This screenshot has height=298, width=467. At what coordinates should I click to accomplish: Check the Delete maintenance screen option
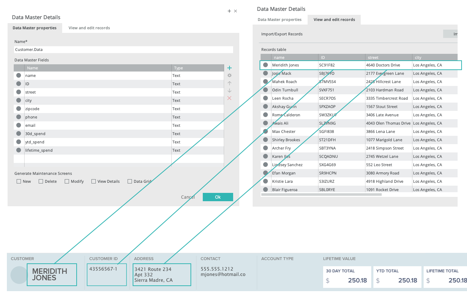(x=41, y=181)
